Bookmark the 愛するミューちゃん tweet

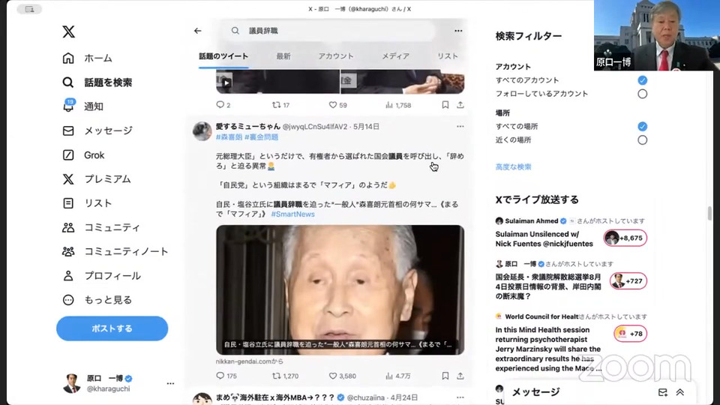point(445,376)
